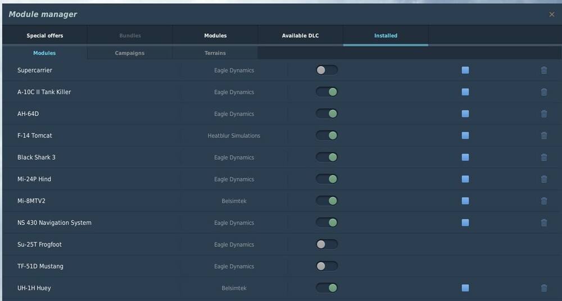Toggle the Mi-8MTV2 blue checkbox
This screenshot has height=301, width=562.
pyautogui.click(x=465, y=201)
